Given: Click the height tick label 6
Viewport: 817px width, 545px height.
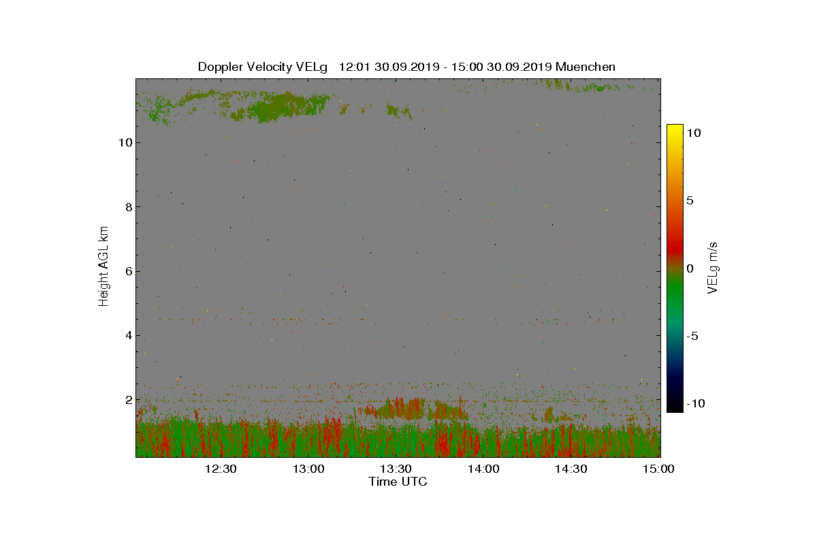Looking at the screenshot, I should point(128,271).
